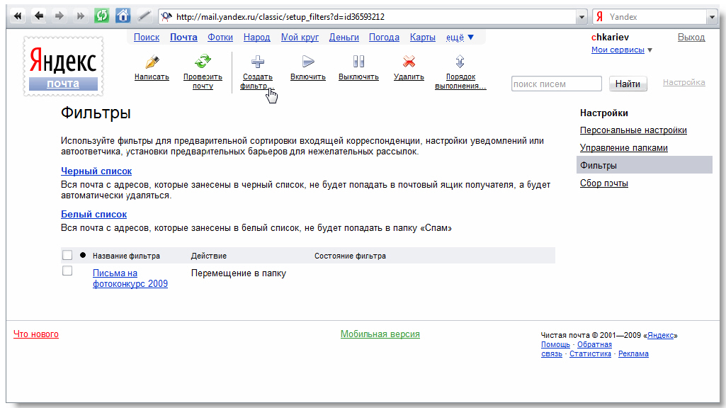Click the Найти search button
Screen dimensions: 726x408
pos(628,84)
